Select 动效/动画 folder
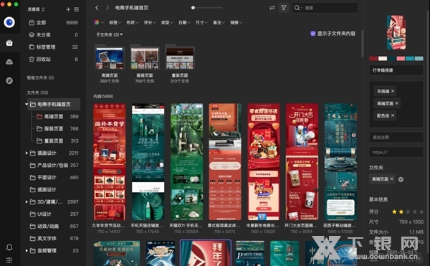Screen dimensions: 430x266 [54, 227]
